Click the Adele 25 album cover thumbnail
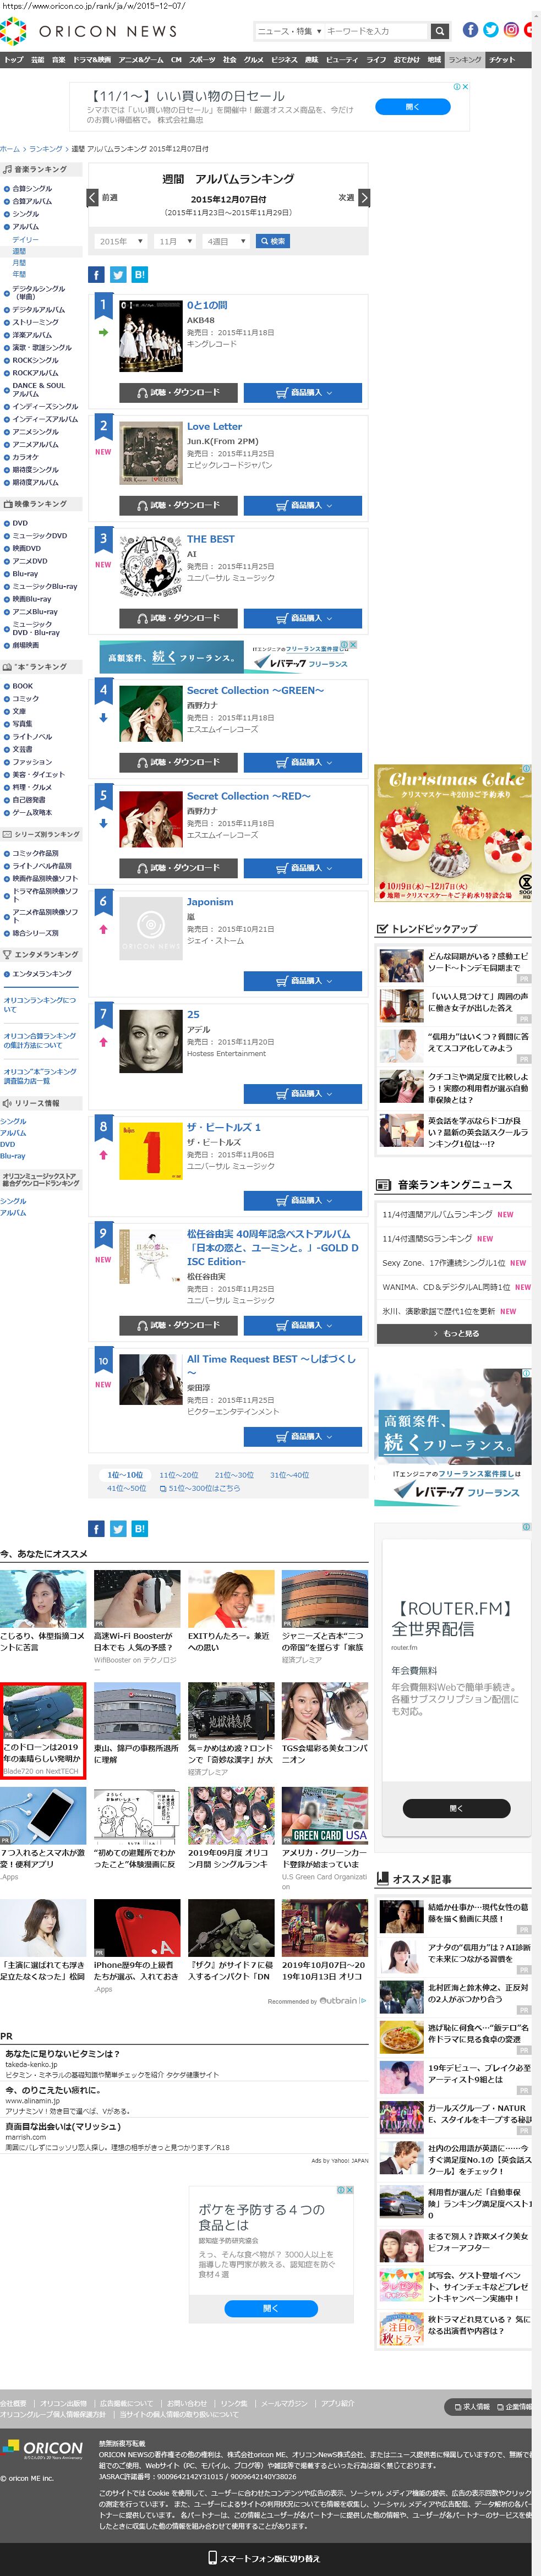The image size is (541, 2576). [x=151, y=1041]
